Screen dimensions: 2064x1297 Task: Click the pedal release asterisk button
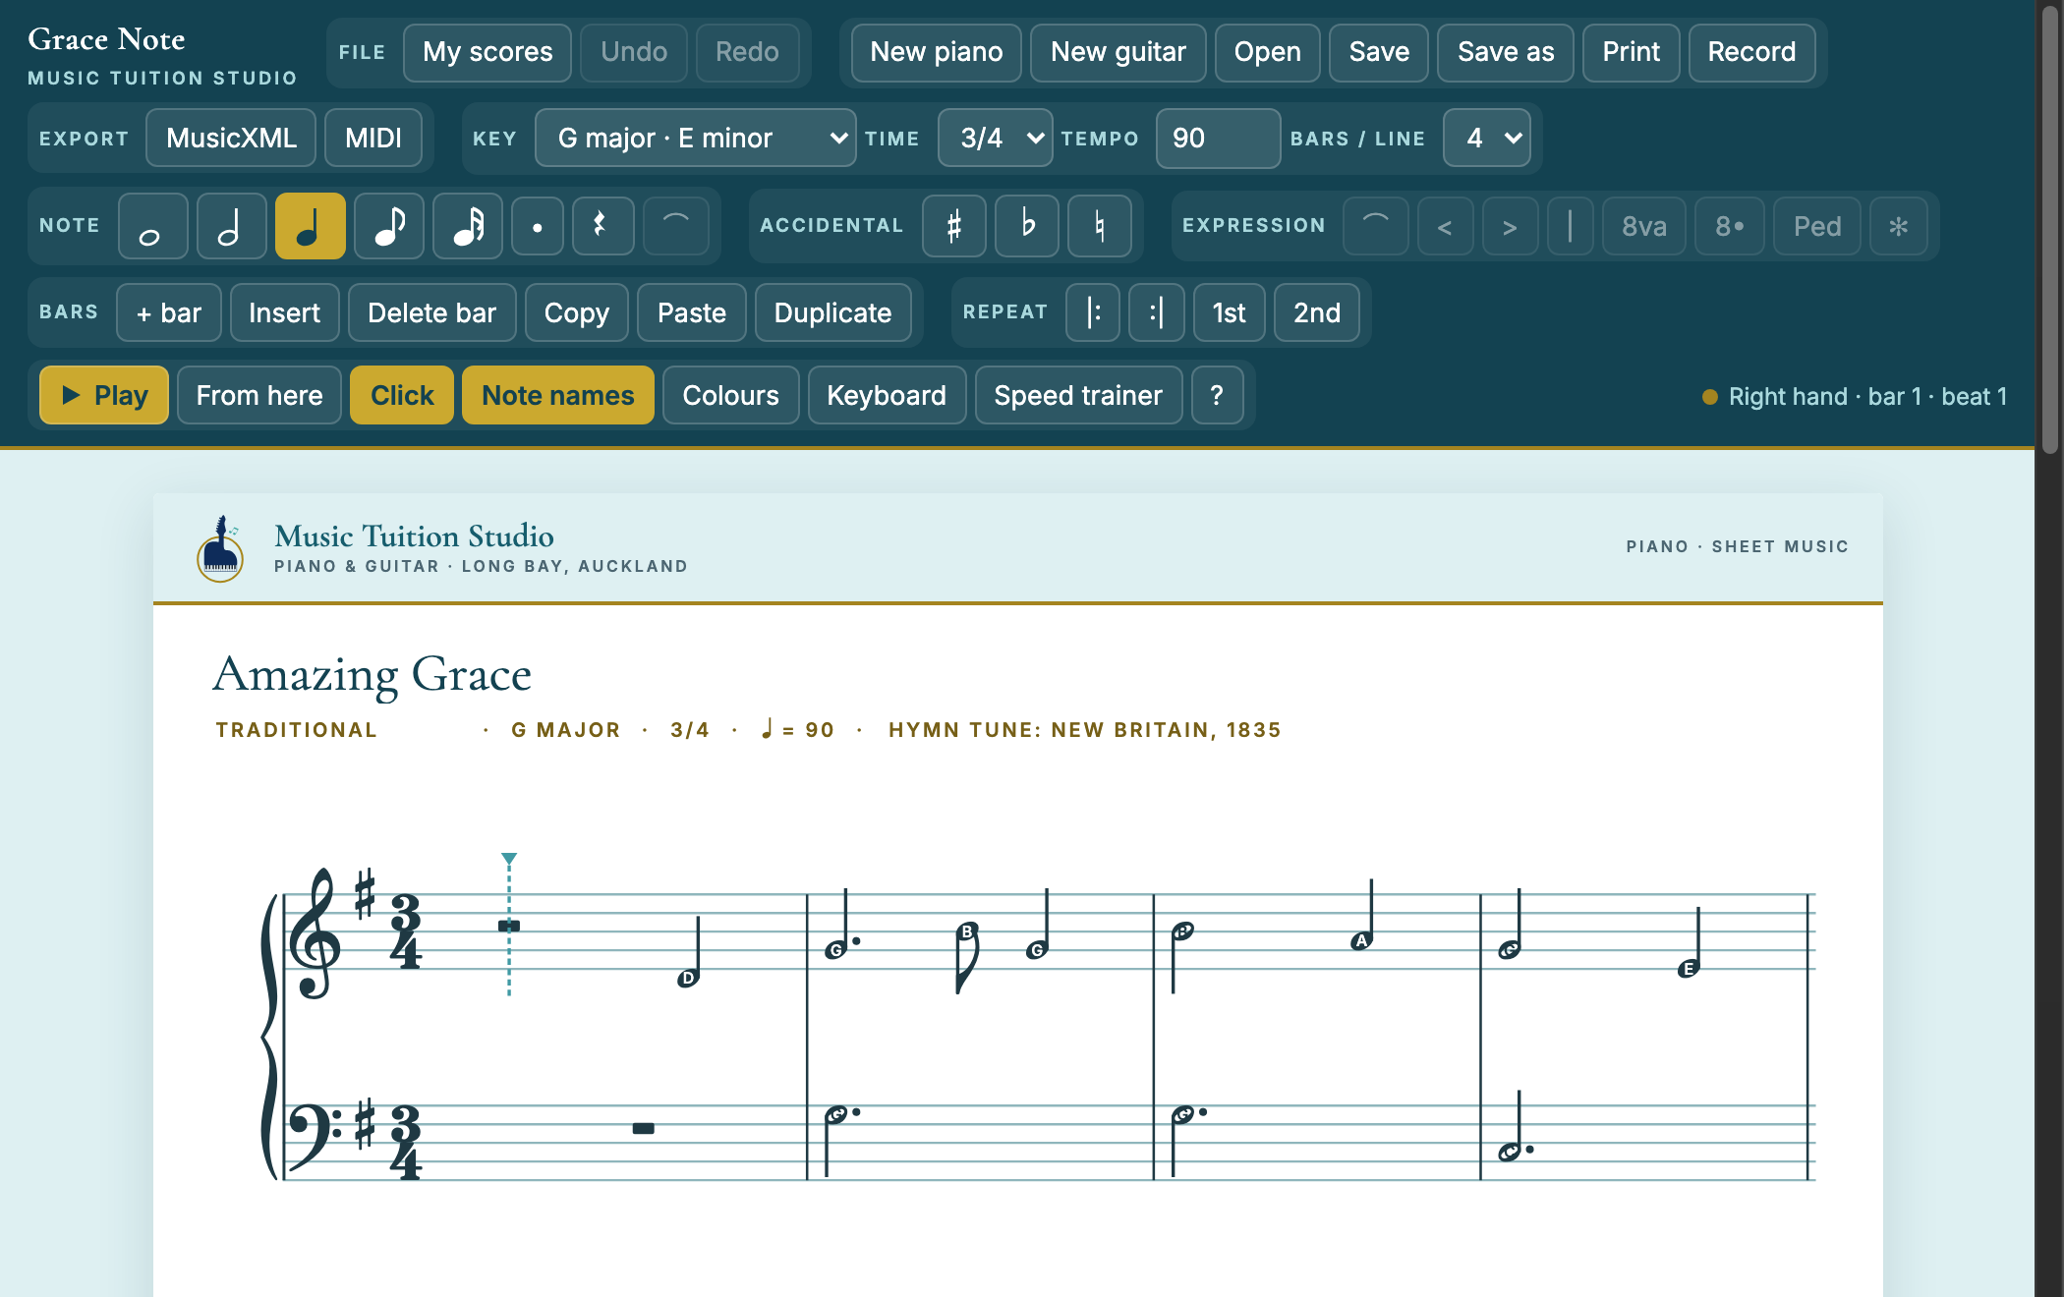tap(1898, 226)
